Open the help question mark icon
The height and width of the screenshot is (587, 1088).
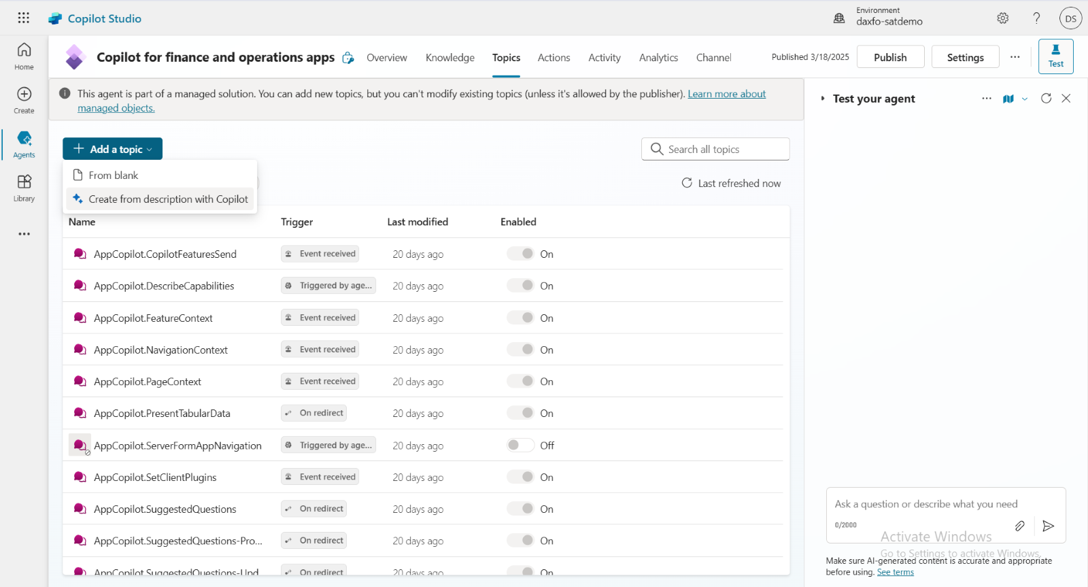(x=1036, y=18)
